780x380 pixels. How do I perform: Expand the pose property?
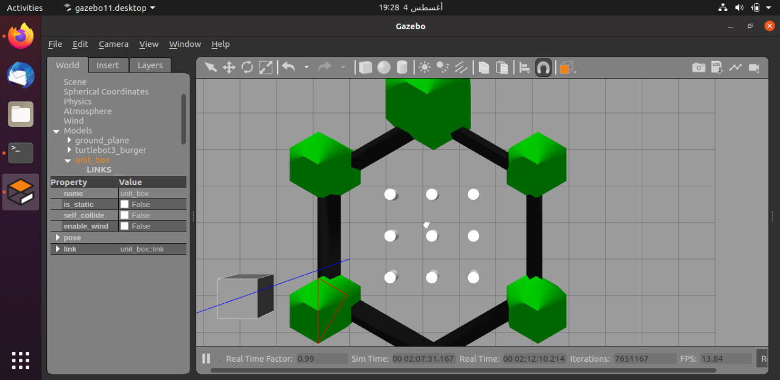tap(58, 238)
